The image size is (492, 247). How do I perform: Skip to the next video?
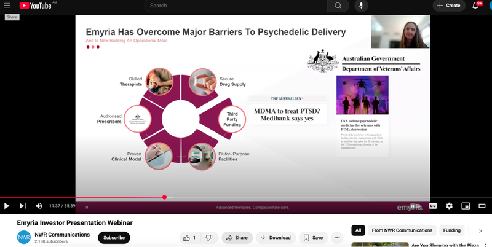23,206
